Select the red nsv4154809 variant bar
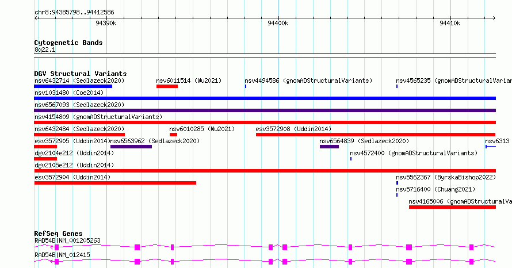Viewport: 512px width, 268px height. pyautogui.click(x=265, y=122)
